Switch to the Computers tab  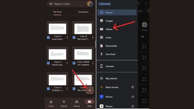tap(83, 12)
